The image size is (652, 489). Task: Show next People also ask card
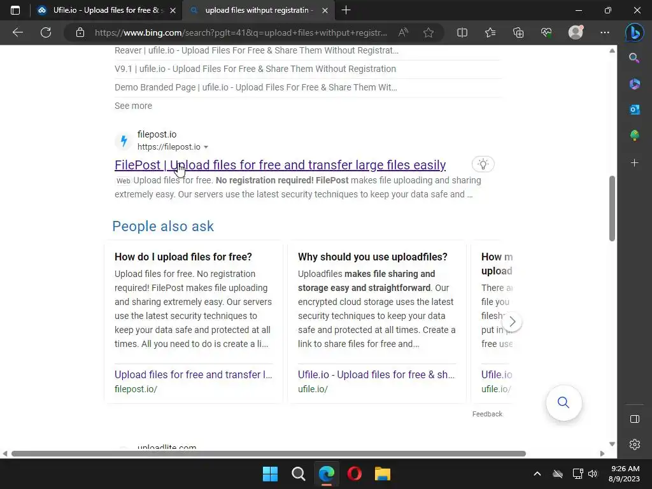(x=512, y=322)
